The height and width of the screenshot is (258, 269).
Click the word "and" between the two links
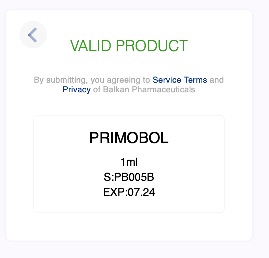[x=216, y=80]
